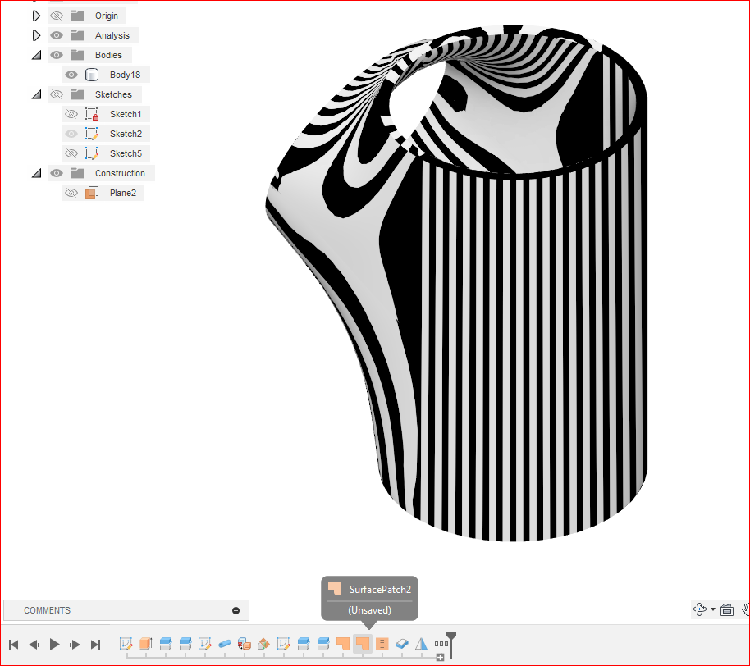Click the Sketches folder icon

tap(77, 94)
